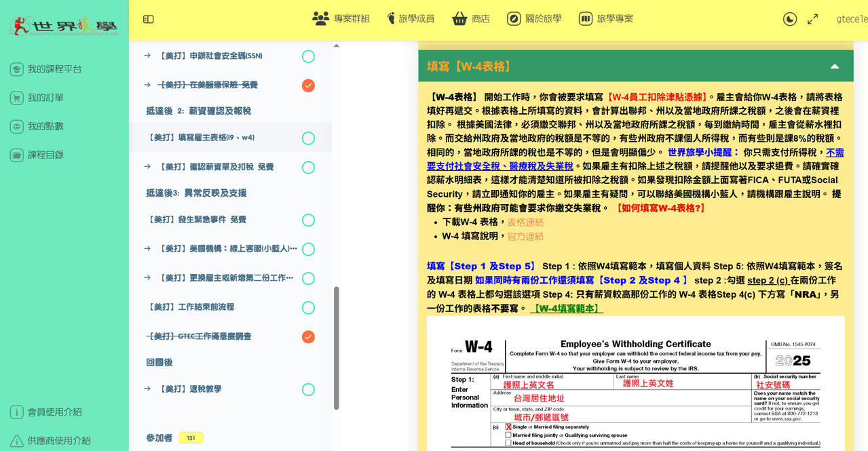
Task: Uncheck completed 在美醫療保險 item
Action: 308,85
